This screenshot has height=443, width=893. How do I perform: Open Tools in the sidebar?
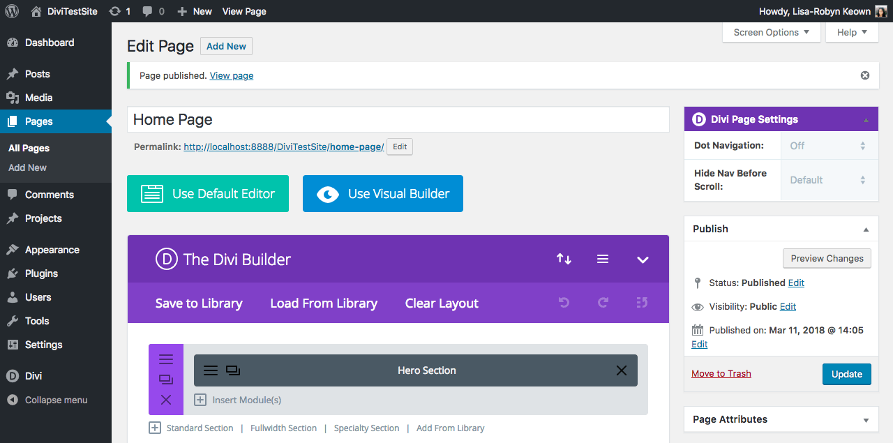coord(56,321)
